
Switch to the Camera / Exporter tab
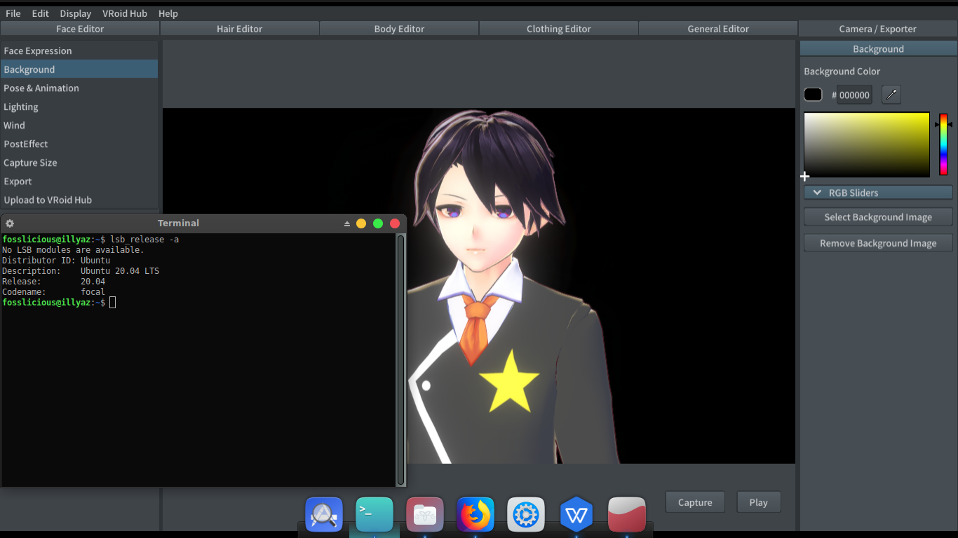tap(877, 28)
